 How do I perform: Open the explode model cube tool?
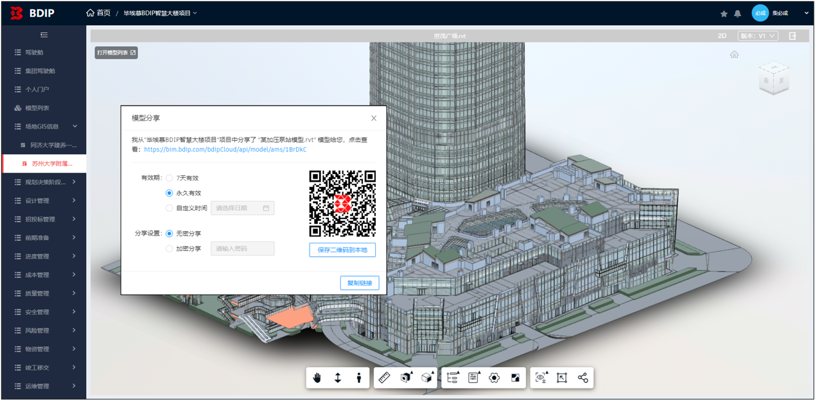[x=427, y=378]
